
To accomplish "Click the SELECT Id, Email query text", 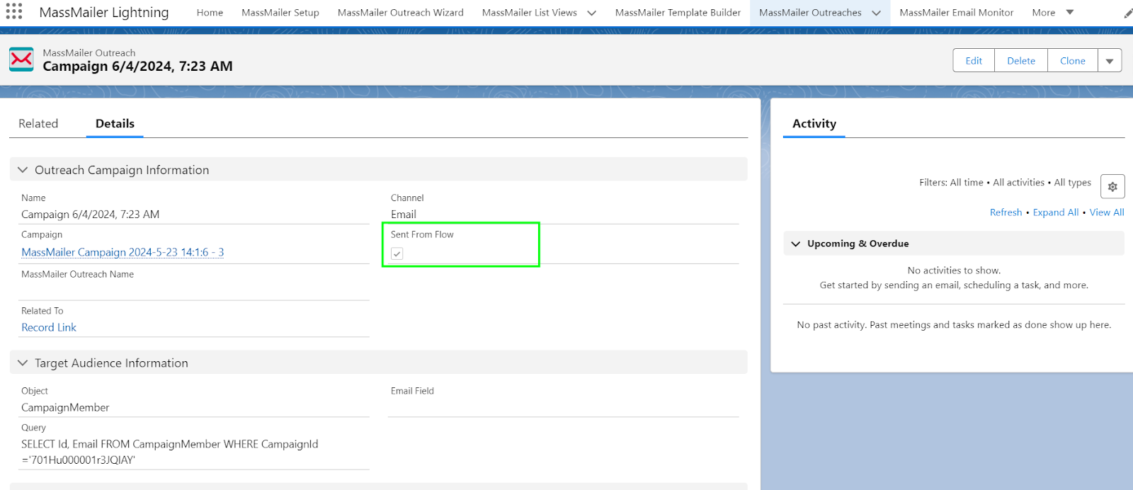I will pos(170,452).
